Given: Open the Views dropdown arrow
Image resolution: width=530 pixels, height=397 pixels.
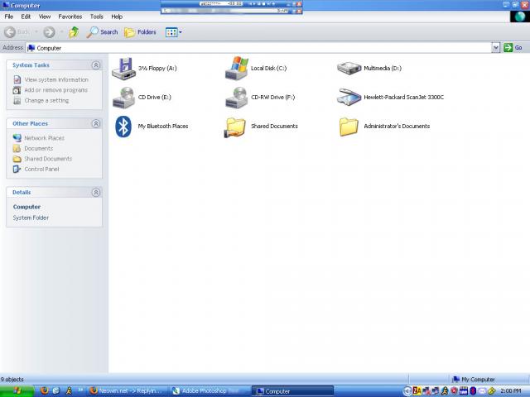Looking at the screenshot, I should pyautogui.click(x=181, y=32).
